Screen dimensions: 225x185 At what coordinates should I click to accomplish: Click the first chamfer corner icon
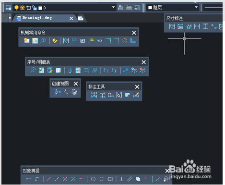(108, 41)
